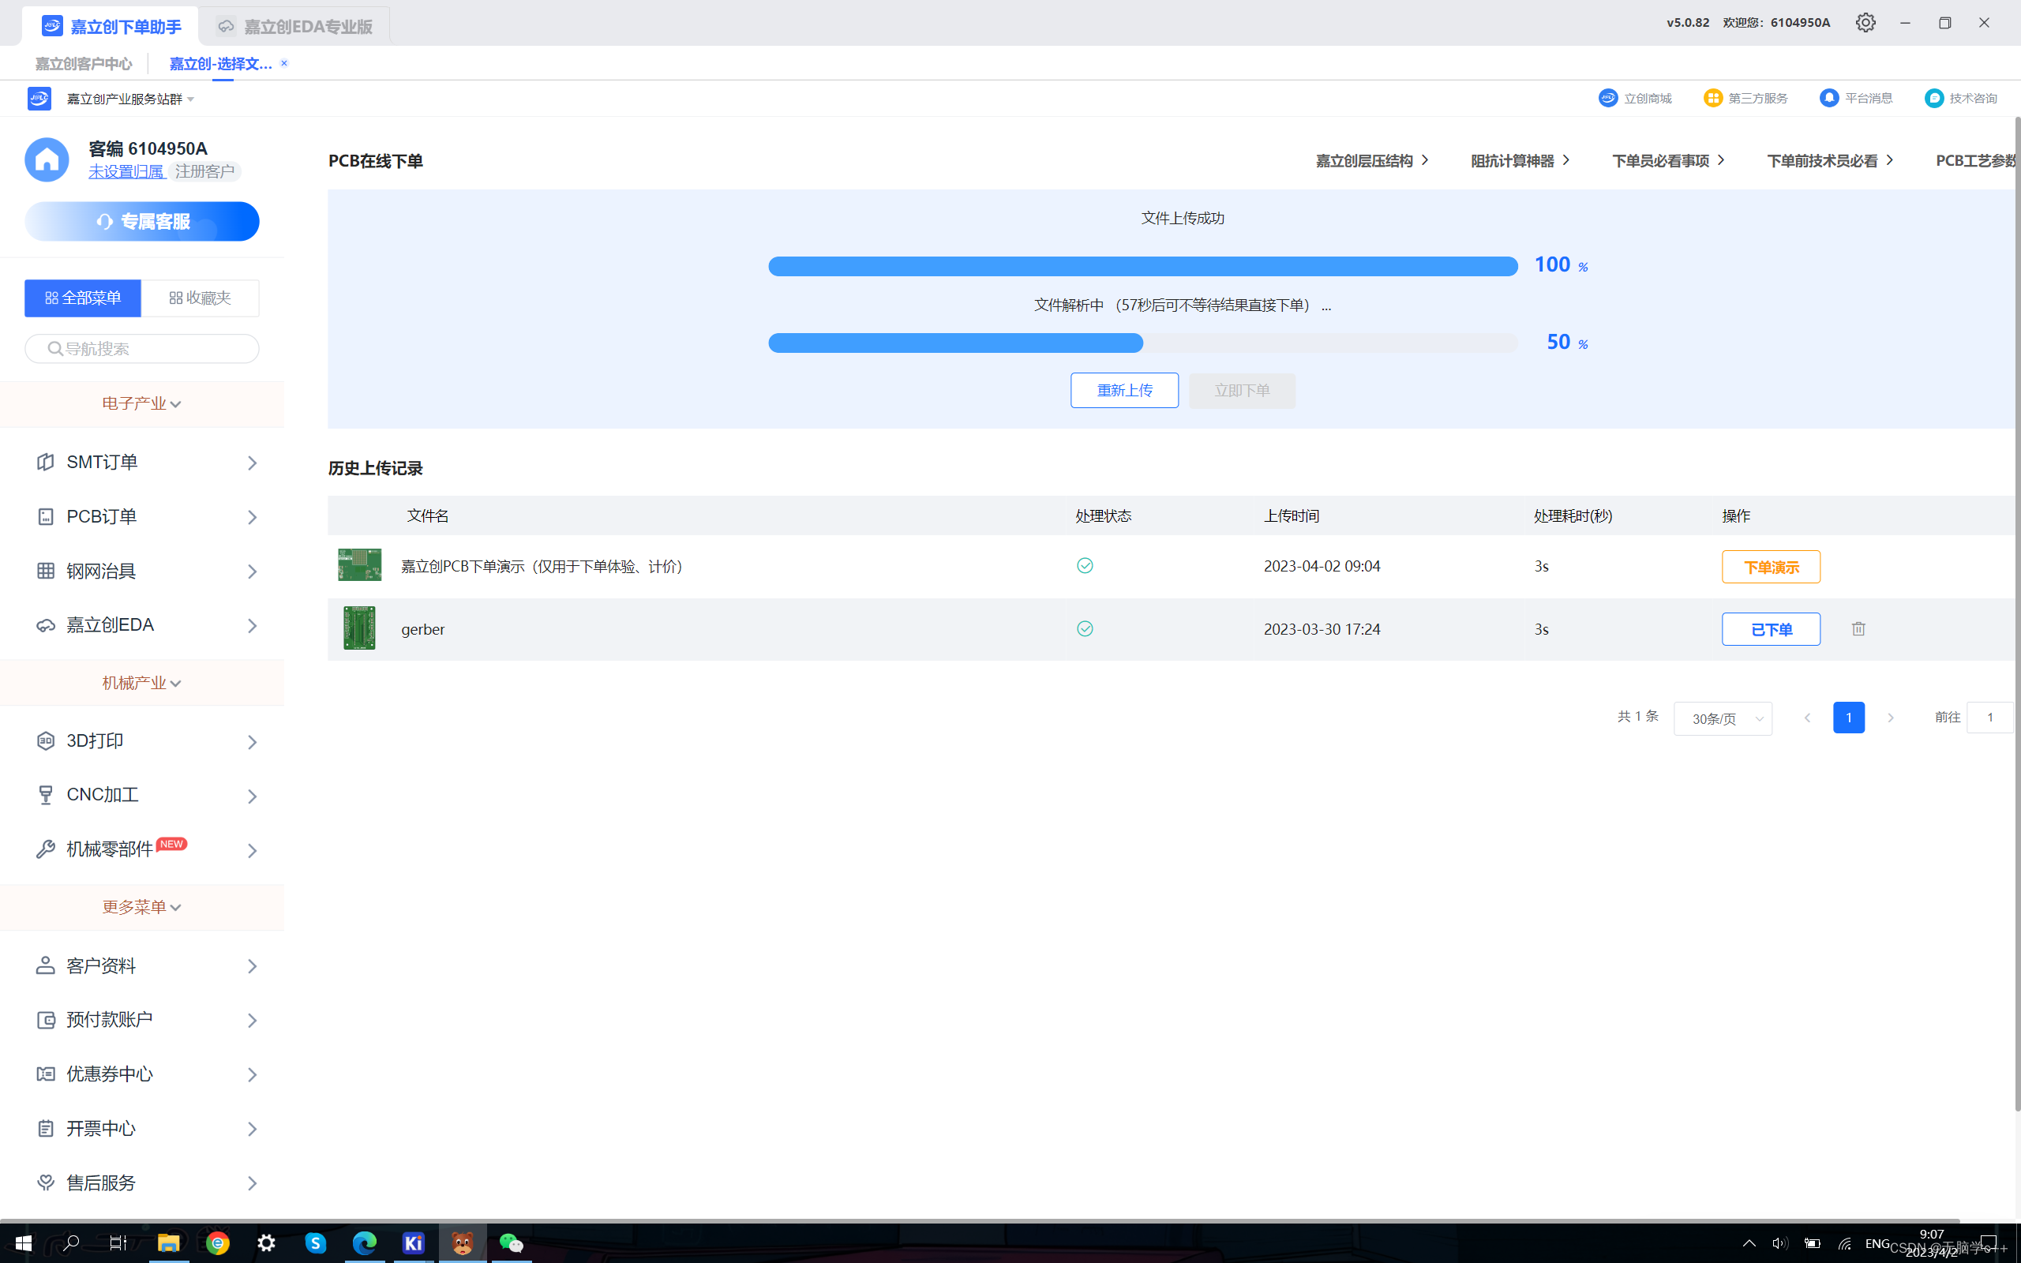Switch to 嘉立创客户中心 tab
2021x1263 pixels.
coord(84,63)
